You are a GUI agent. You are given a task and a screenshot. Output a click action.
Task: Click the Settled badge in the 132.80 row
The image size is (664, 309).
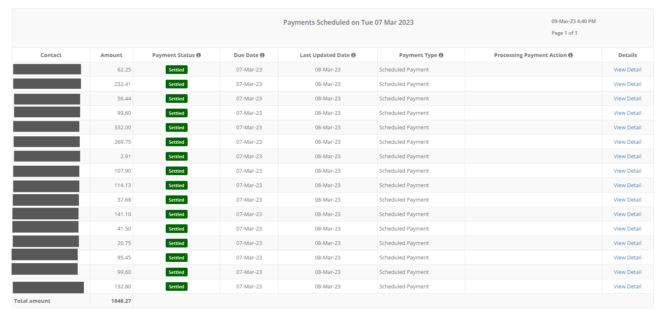tap(176, 287)
